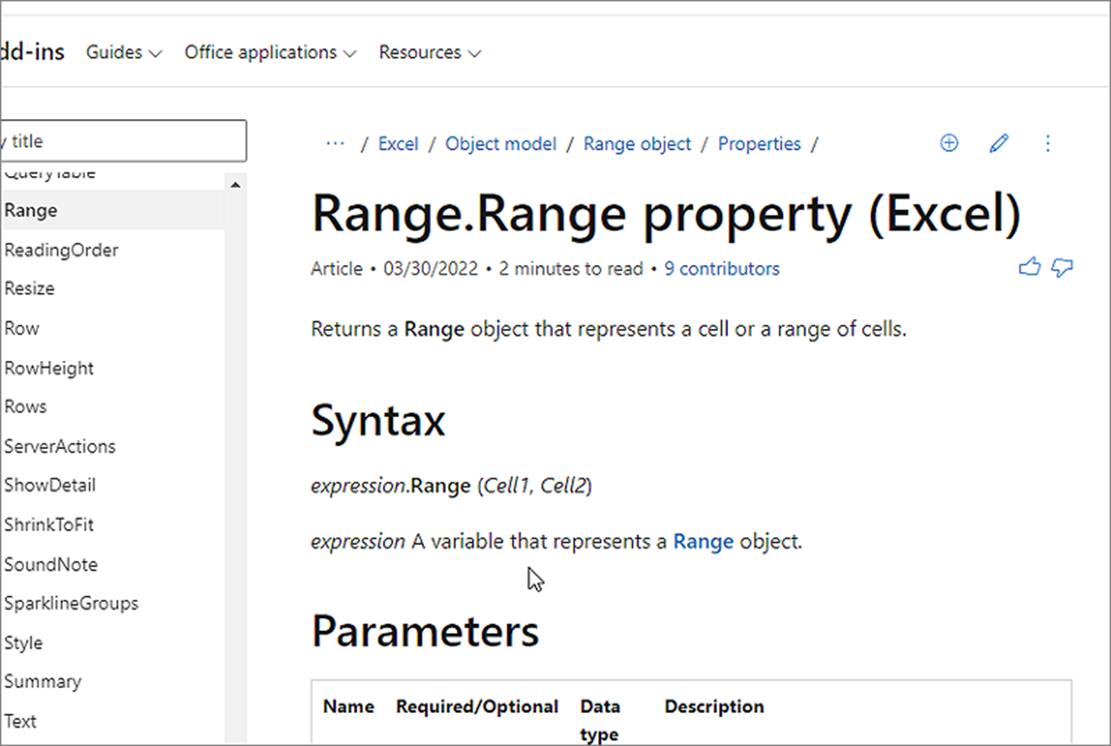Click the sidebar scrollbar up arrow
The height and width of the screenshot is (746, 1111).
pos(236,185)
